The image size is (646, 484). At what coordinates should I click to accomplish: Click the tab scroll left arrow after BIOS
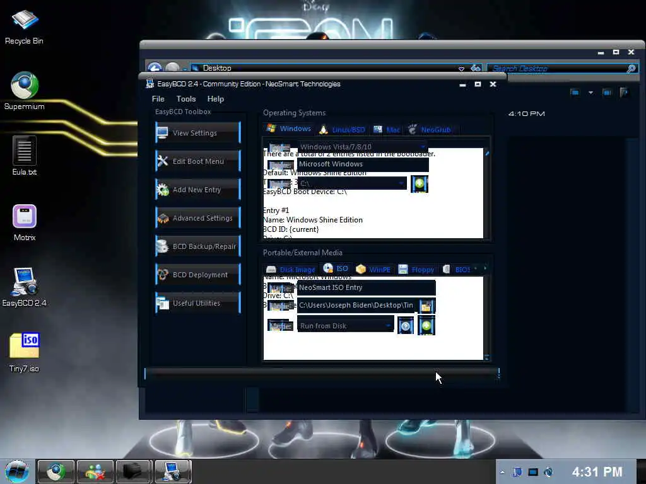point(476,268)
